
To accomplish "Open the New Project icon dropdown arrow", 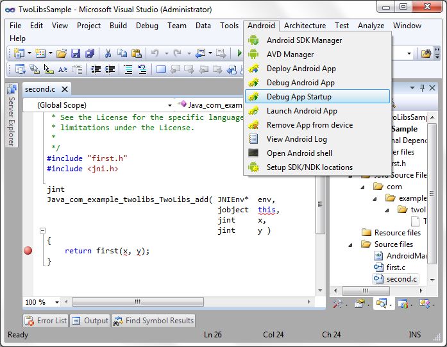I will coord(30,53).
